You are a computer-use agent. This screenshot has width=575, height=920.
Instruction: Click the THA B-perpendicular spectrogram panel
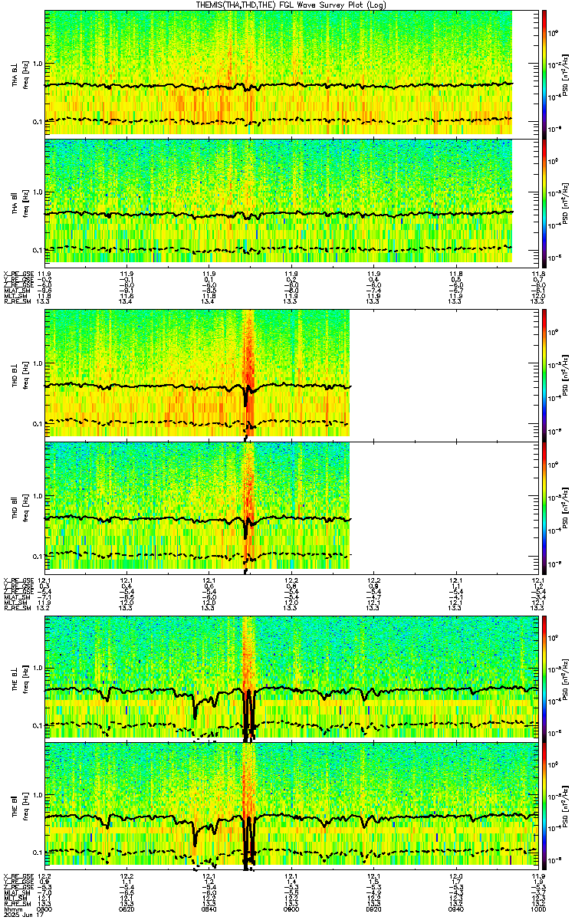(x=290, y=73)
